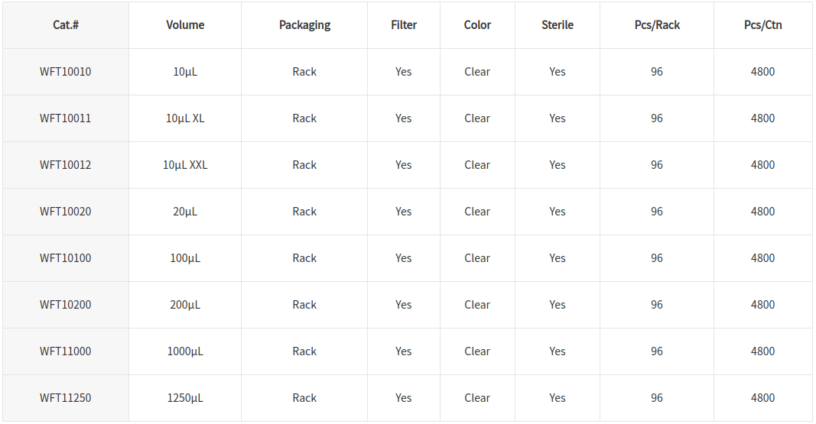The image size is (816, 424).
Task: Click the 1250µL volume cell
Action: 185,398
